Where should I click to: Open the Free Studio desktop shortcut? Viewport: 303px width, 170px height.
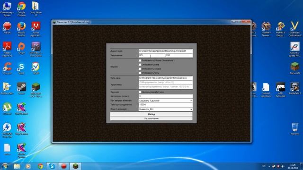36,49
